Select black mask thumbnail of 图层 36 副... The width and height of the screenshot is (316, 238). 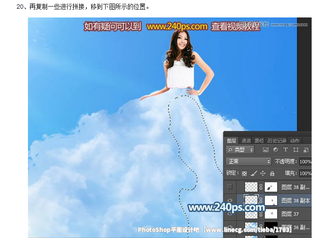pyautogui.click(x=271, y=227)
